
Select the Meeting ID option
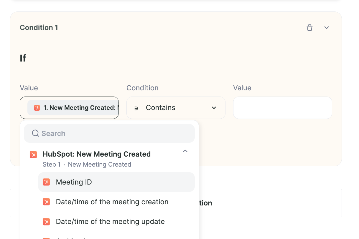click(116, 182)
